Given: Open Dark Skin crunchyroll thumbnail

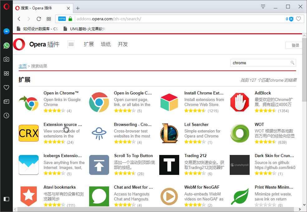Looking at the screenshot, I should point(240,165).
